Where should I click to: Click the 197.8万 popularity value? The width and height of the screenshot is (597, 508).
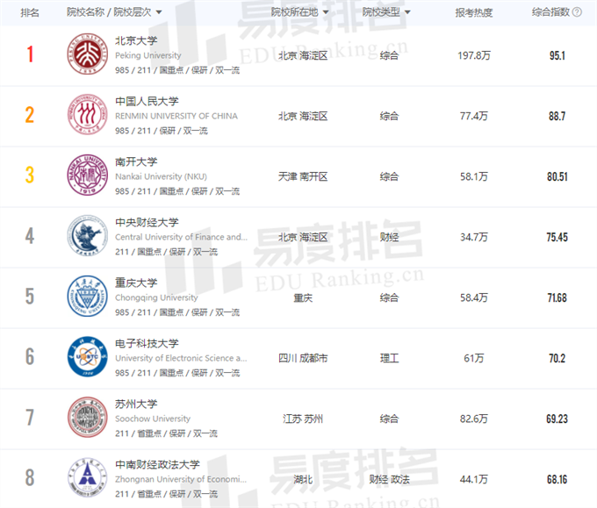[x=474, y=55]
